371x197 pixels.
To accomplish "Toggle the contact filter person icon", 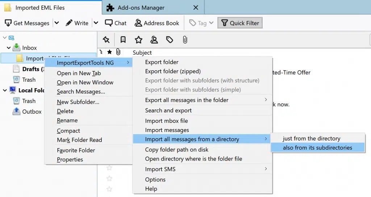I will pos(154,40).
